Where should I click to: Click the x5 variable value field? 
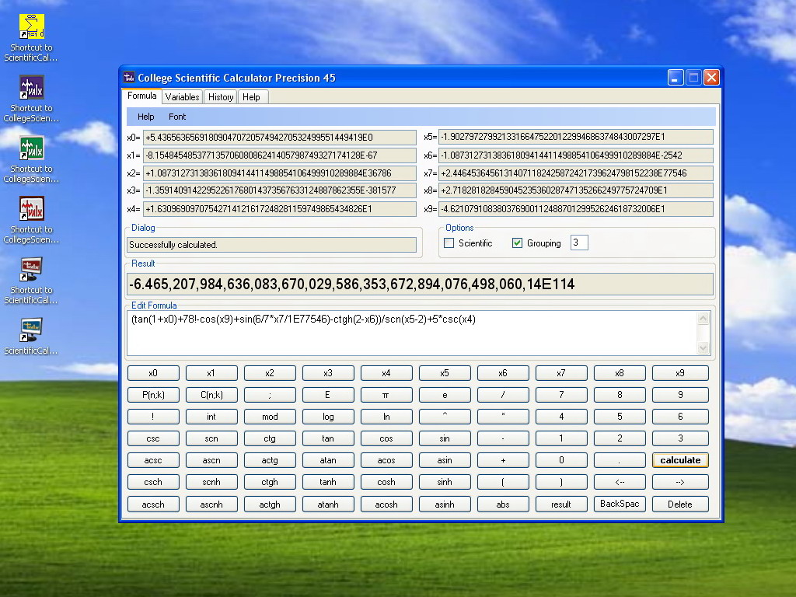[576, 137]
